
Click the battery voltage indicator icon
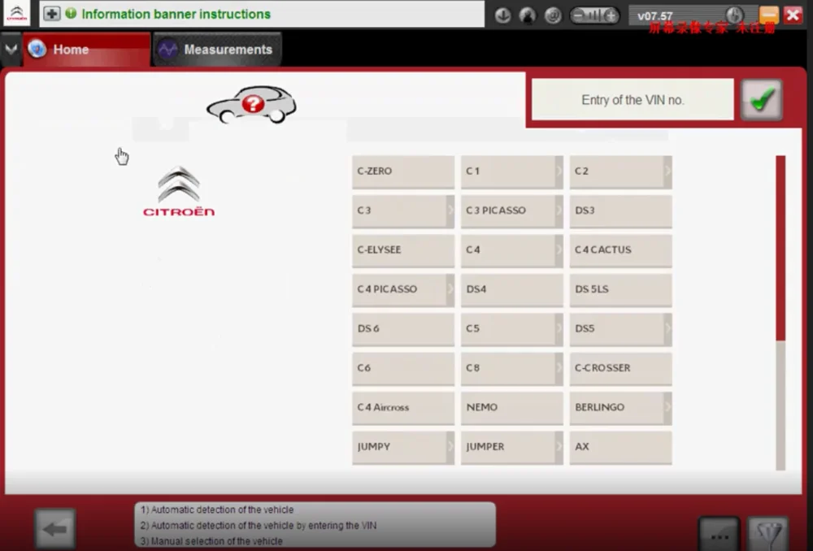click(x=594, y=15)
